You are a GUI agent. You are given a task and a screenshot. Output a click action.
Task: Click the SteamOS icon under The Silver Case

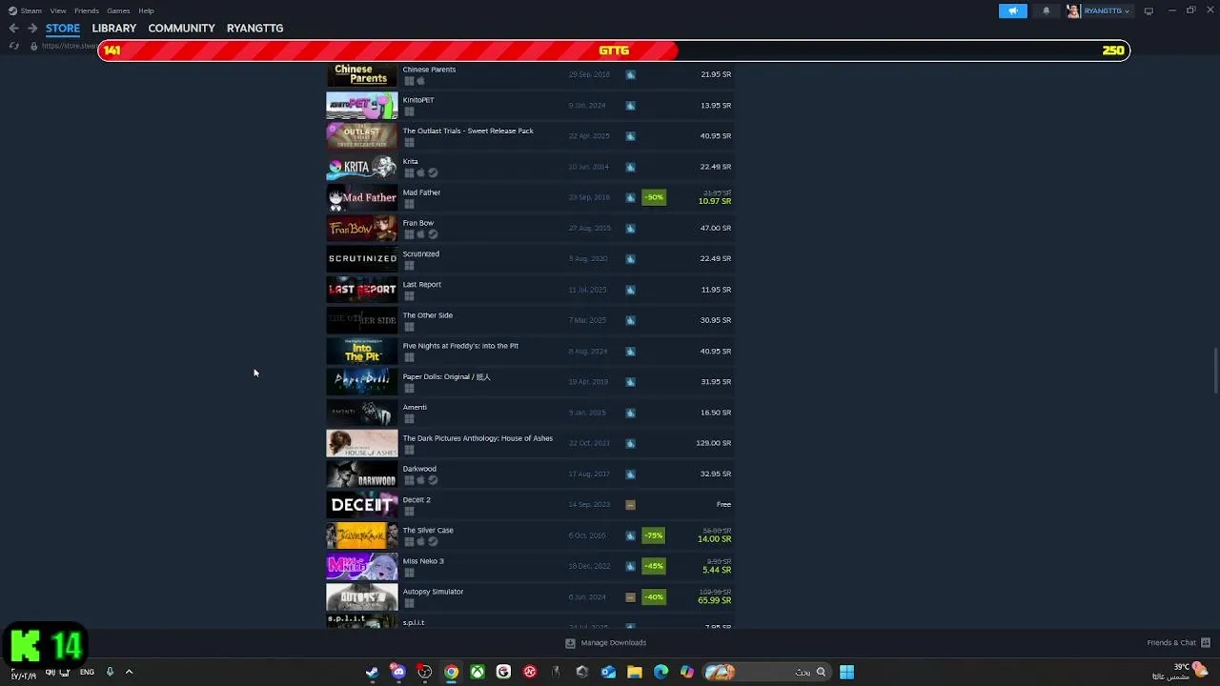point(433,542)
